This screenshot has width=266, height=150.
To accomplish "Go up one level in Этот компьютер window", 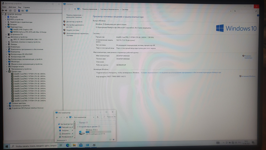I will pos(67,117).
